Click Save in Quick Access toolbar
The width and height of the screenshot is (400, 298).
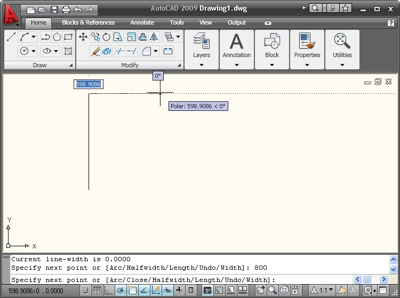(x=54, y=10)
